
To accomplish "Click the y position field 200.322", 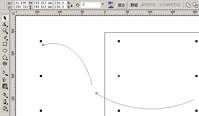I will (x=22, y=7).
